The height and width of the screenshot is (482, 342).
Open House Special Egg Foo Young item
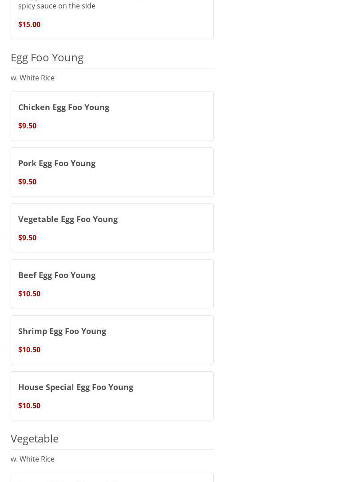pyautogui.click(x=112, y=395)
